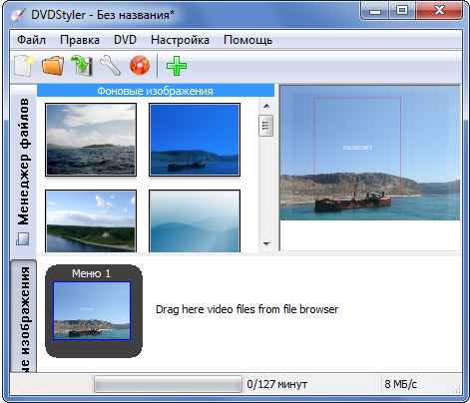Open the Файл menu

click(x=31, y=40)
